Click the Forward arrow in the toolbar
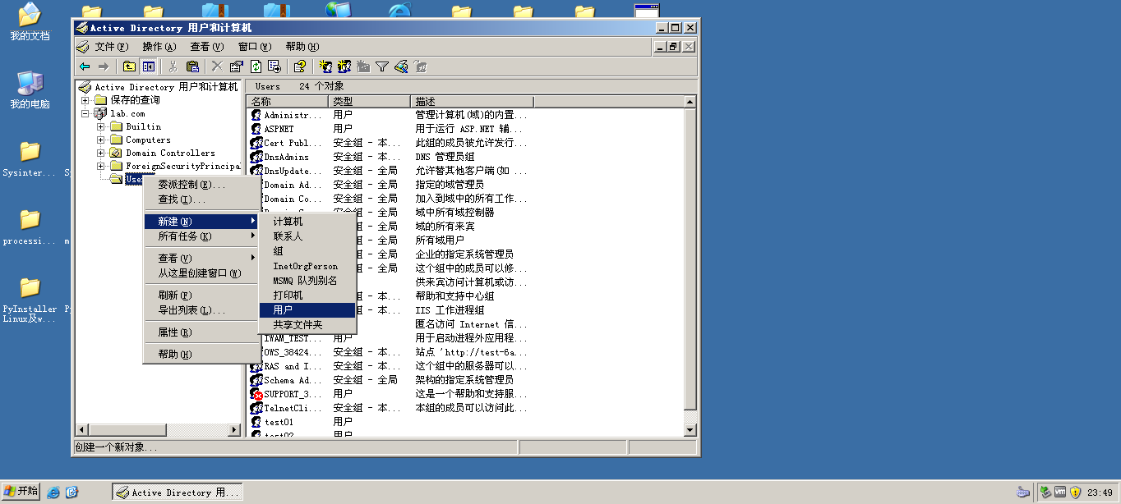This screenshot has width=1121, height=504. point(104,66)
